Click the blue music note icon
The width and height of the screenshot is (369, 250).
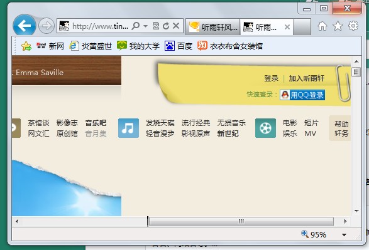[x=128, y=128]
